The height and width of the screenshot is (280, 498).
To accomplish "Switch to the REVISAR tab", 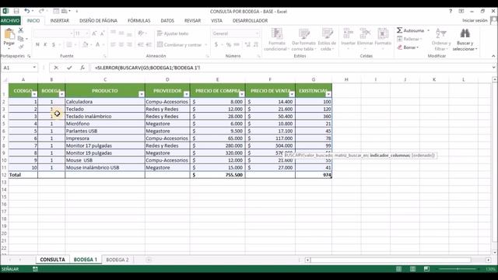I will click(x=192, y=21).
